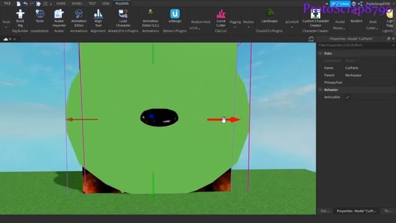Image resolution: width=396 pixels, height=223 pixels.
Task: Select the Properties - Model tab at panel bottom
Action: tap(356, 211)
